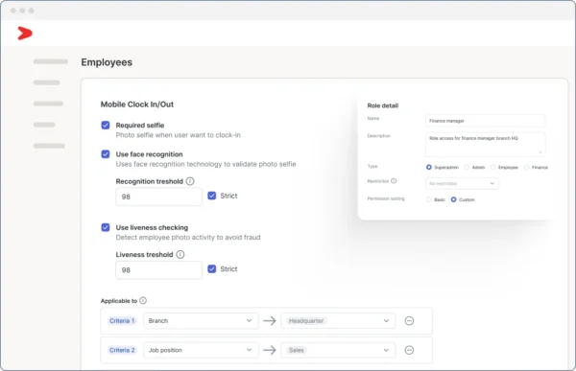Viewport: 576px width, 371px height.
Task: Choose Basic permission setting
Action: [x=429, y=199]
